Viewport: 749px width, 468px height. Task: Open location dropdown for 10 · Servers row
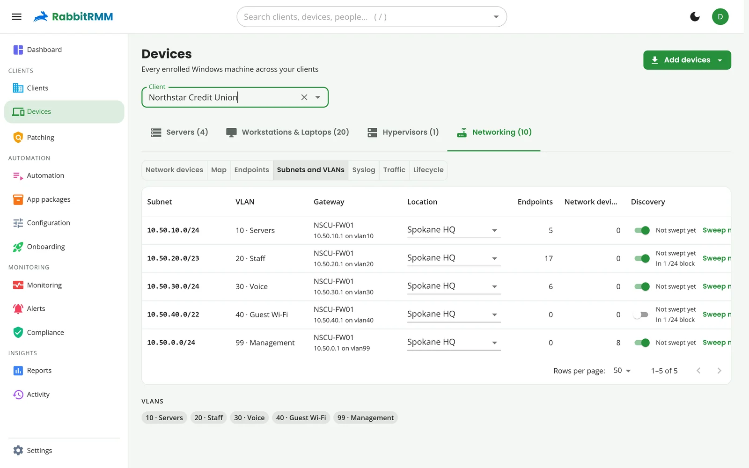[x=454, y=230]
